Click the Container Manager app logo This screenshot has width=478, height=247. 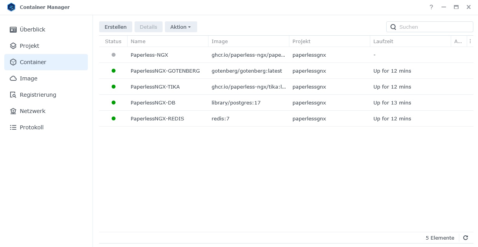11,7
